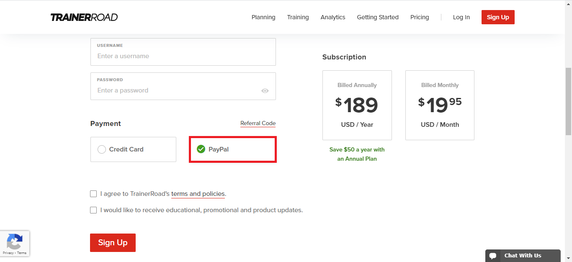The height and width of the screenshot is (262, 572).
Task: Click the bottom Sign Up button
Action: [113, 243]
